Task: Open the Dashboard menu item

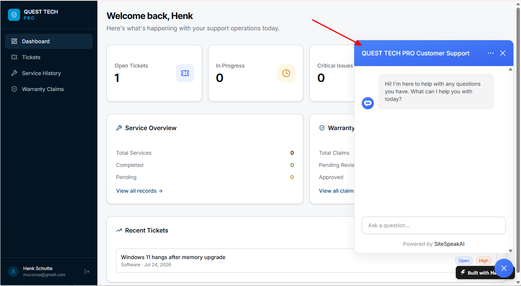Action: tap(49, 41)
